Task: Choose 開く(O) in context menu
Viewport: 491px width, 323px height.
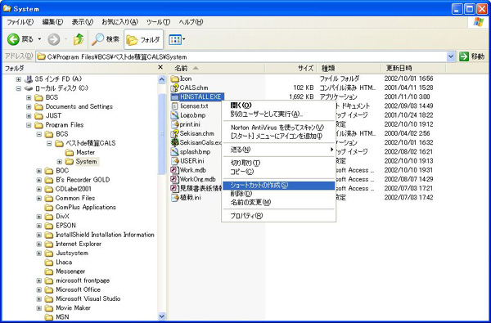Action: click(278, 105)
